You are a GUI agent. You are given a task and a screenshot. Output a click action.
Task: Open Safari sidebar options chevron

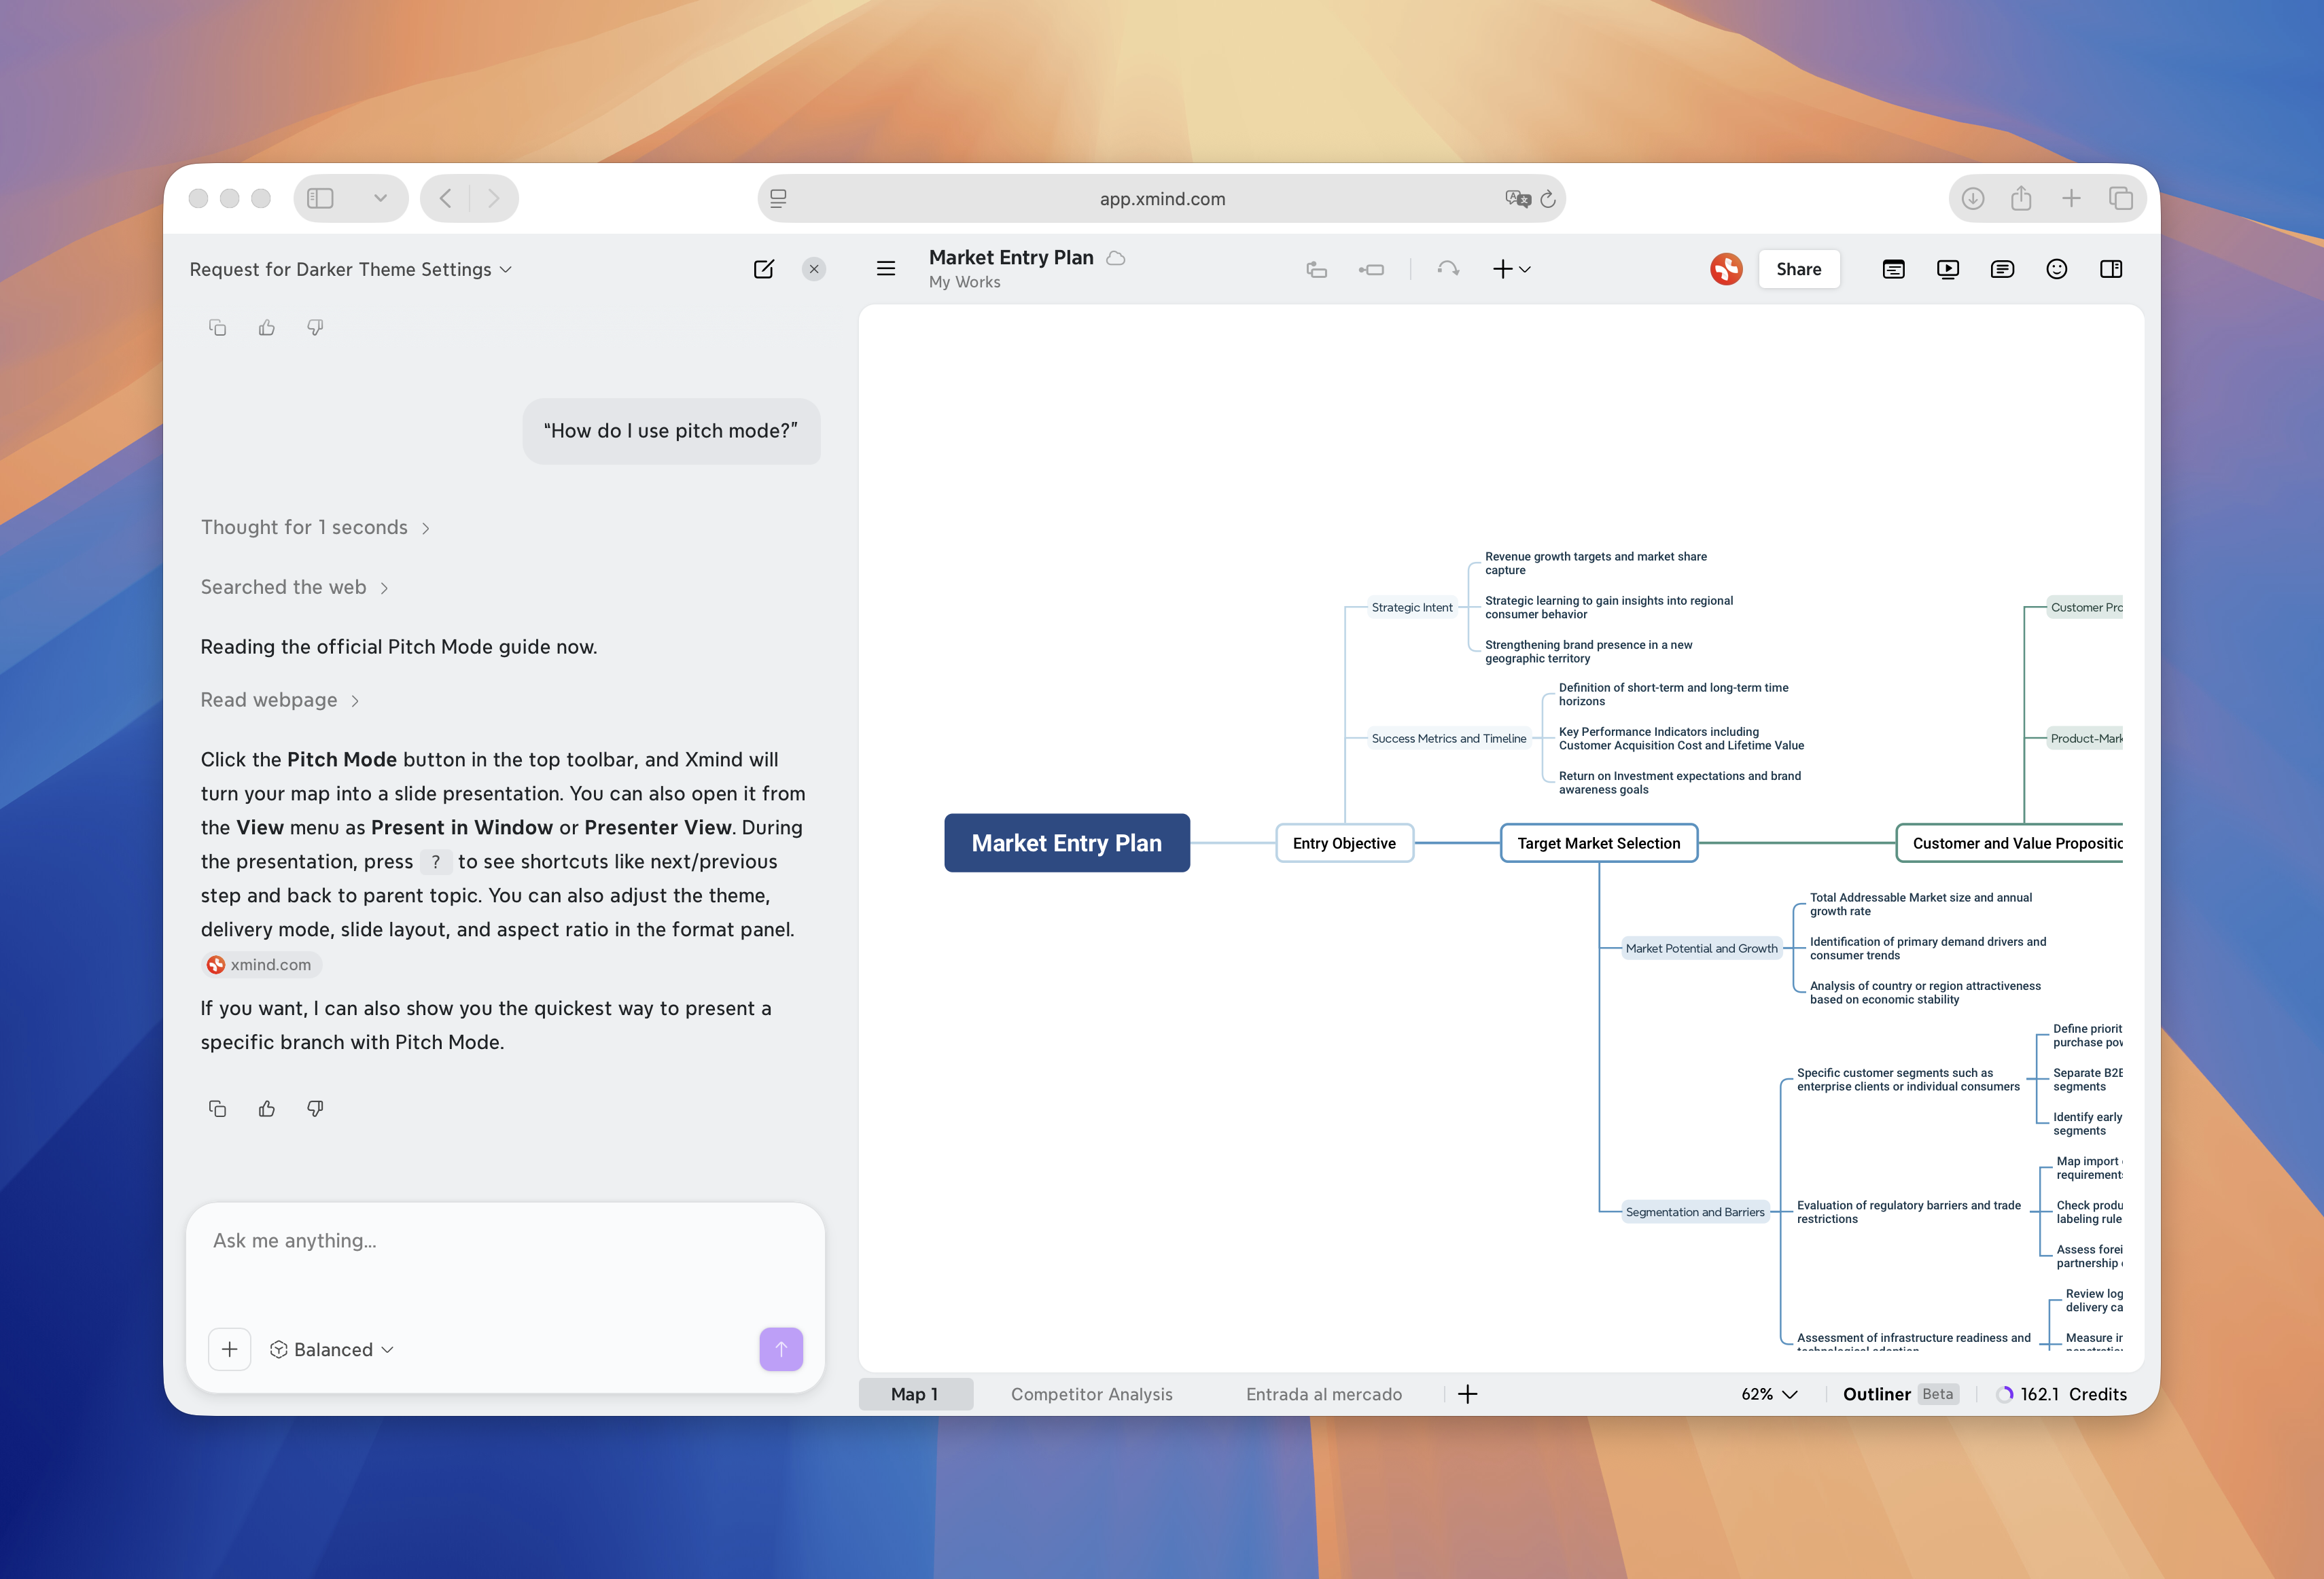(381, 198)
